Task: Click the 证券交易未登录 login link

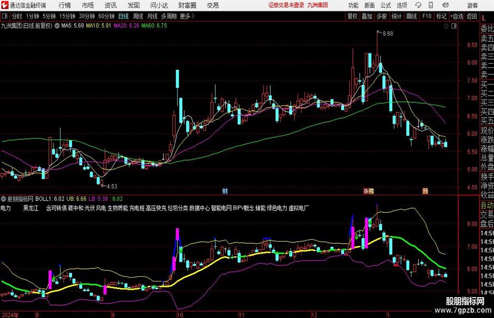Action: pos(286,5)
